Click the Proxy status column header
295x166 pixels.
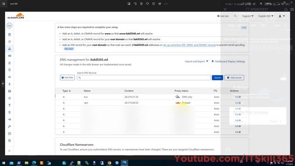(181, 91)
